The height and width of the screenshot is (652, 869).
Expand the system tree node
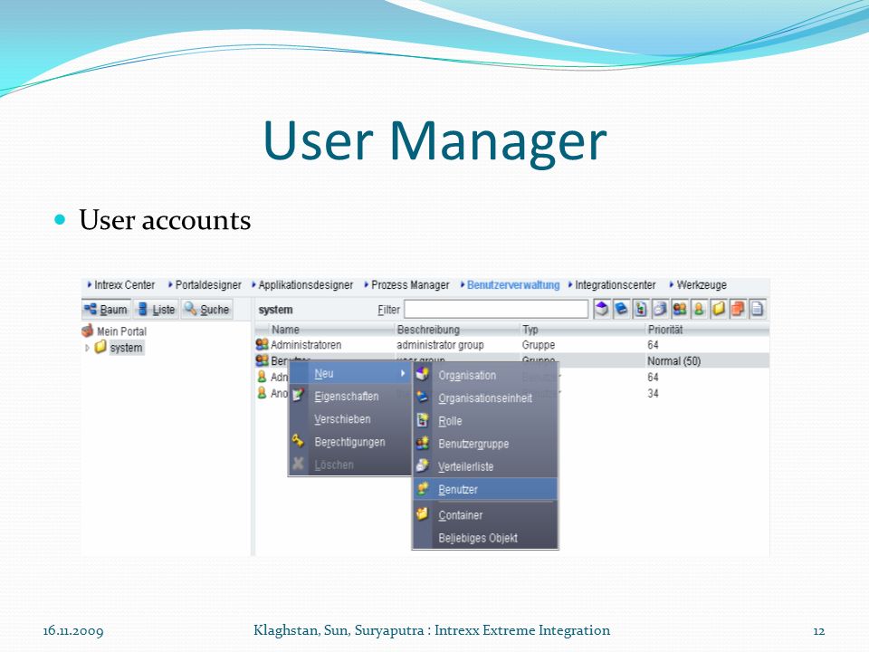87,348
